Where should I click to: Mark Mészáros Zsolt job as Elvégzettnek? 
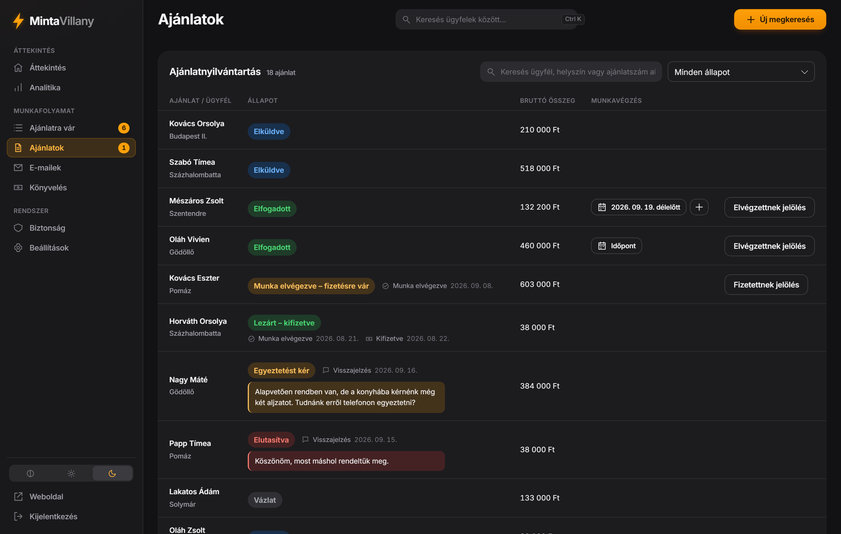769,208
